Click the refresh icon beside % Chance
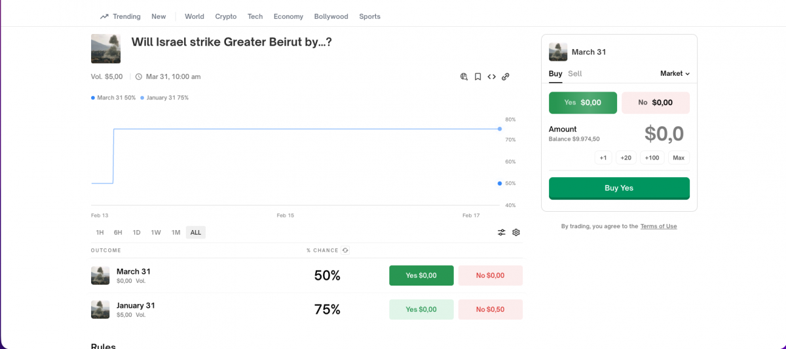Viewport: 786px width, 349px height. [x=345, y=250]
